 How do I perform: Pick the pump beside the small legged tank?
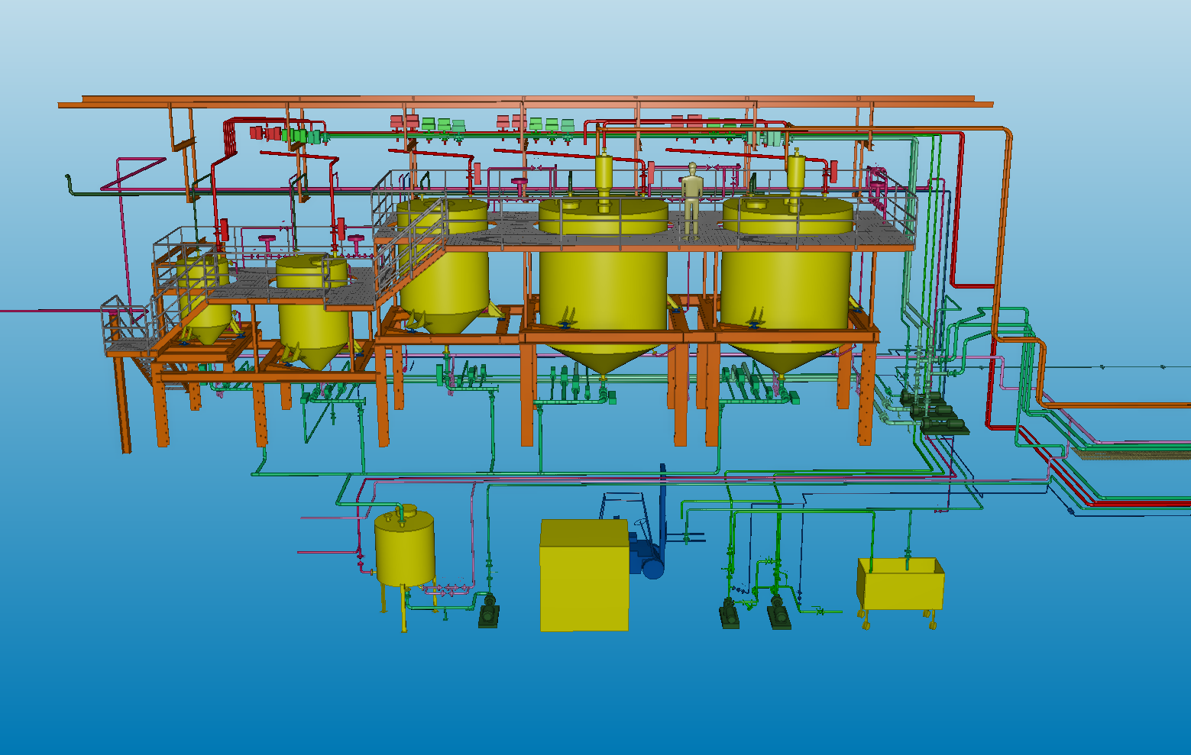click(489, 611)
